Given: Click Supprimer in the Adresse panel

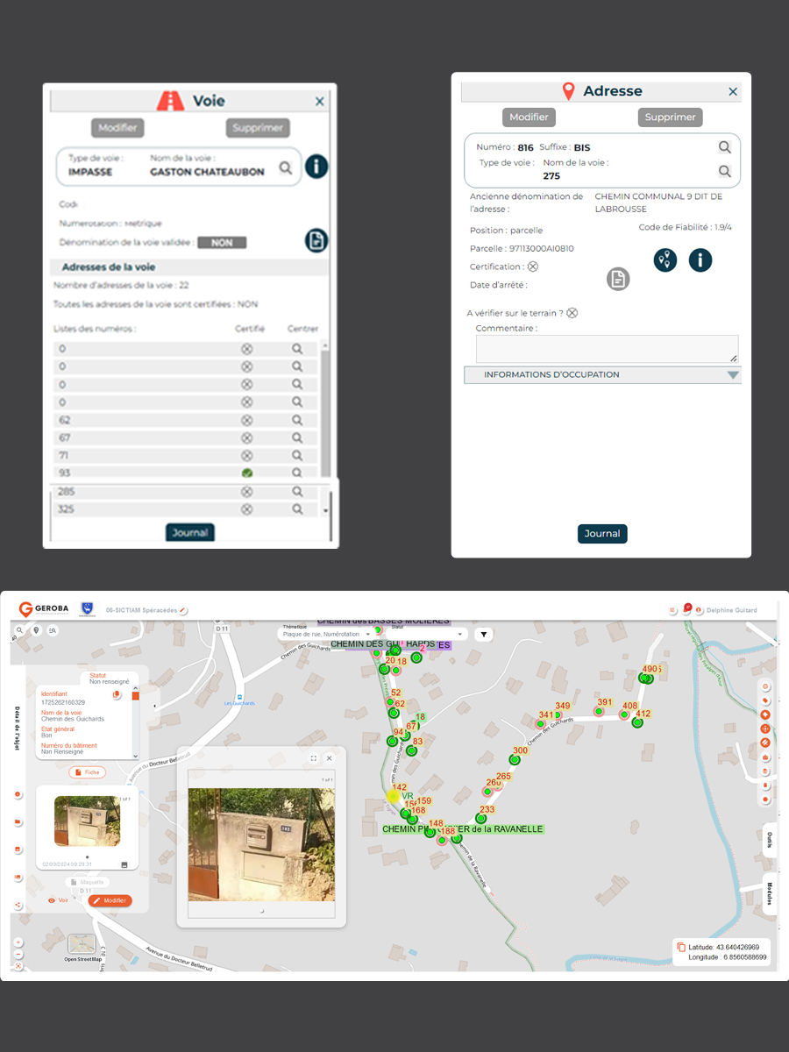Looking at the screenshot, I should 670,117.
